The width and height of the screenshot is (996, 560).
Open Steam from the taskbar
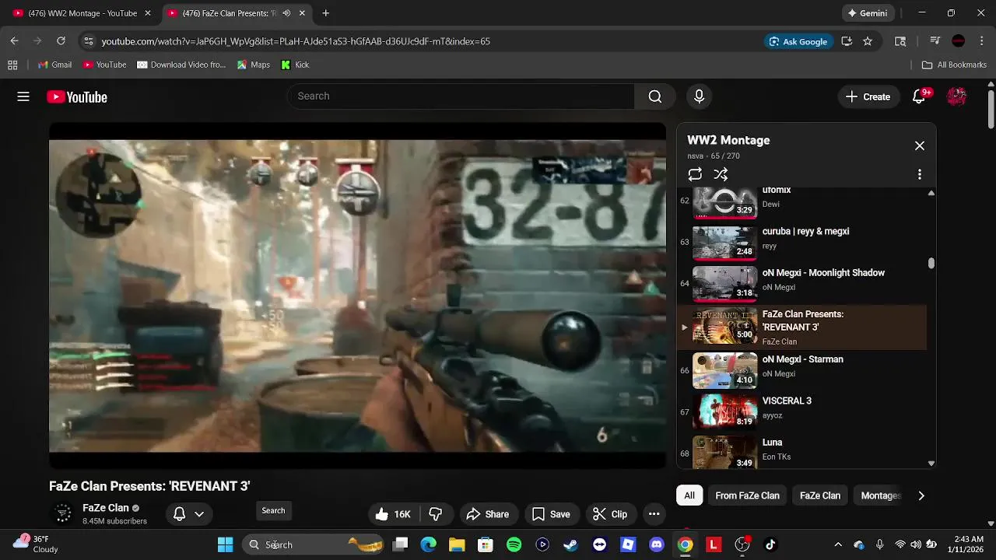pos(570,544)
